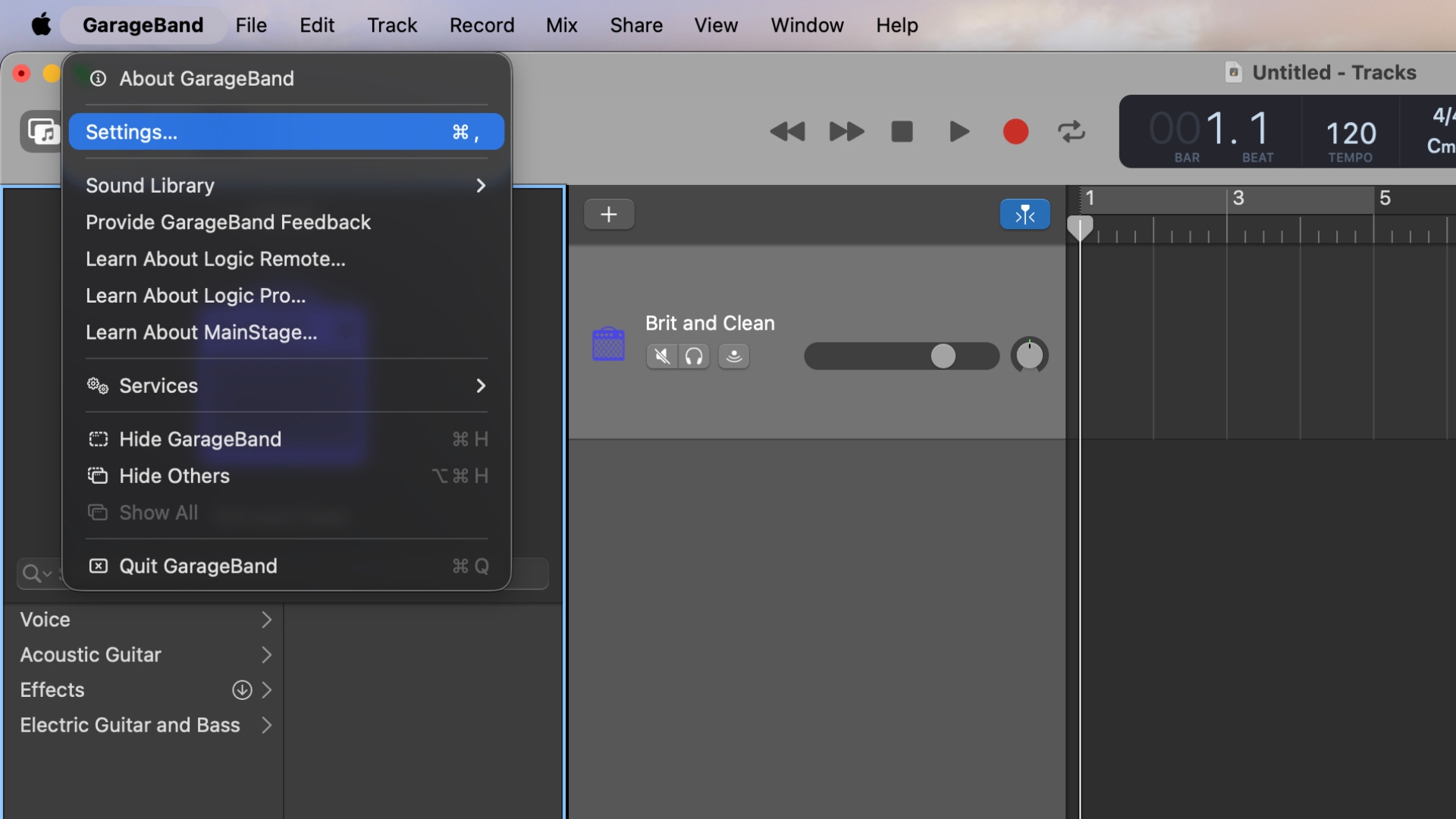
Task: Click the Brit and Clean volume slider
Action: [902, 356]
